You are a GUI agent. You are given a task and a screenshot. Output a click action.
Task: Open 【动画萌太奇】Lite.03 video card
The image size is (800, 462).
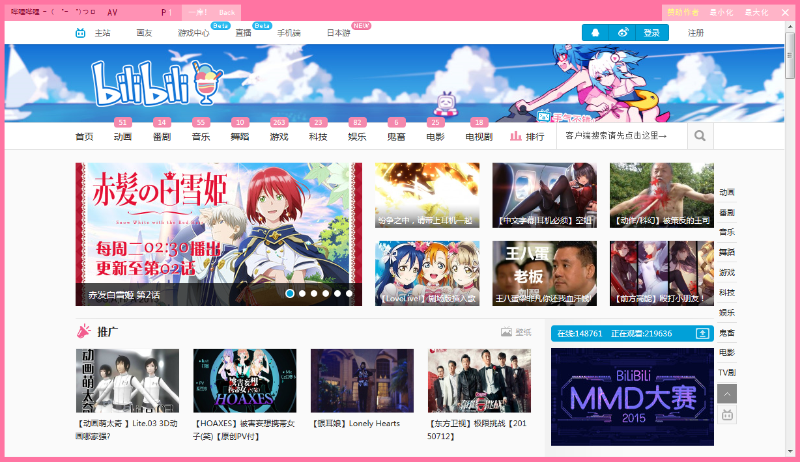click(128, 394)
